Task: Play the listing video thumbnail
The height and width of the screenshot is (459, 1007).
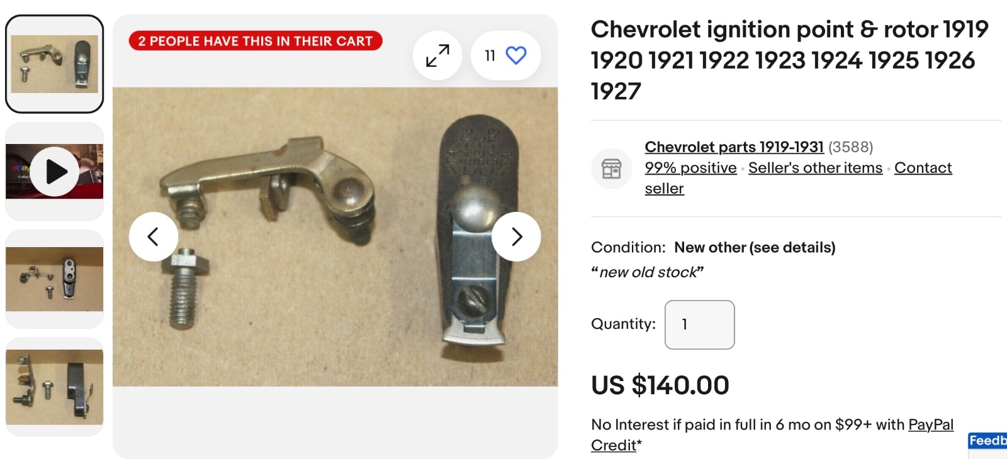Action: tap(55, 172)
